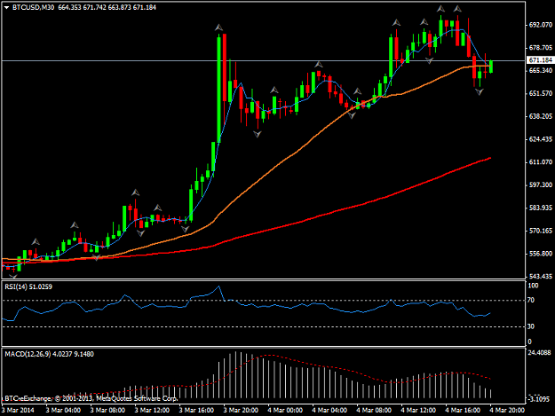Click the 3 Mar 08:00 time label

[x=107, y=410]
